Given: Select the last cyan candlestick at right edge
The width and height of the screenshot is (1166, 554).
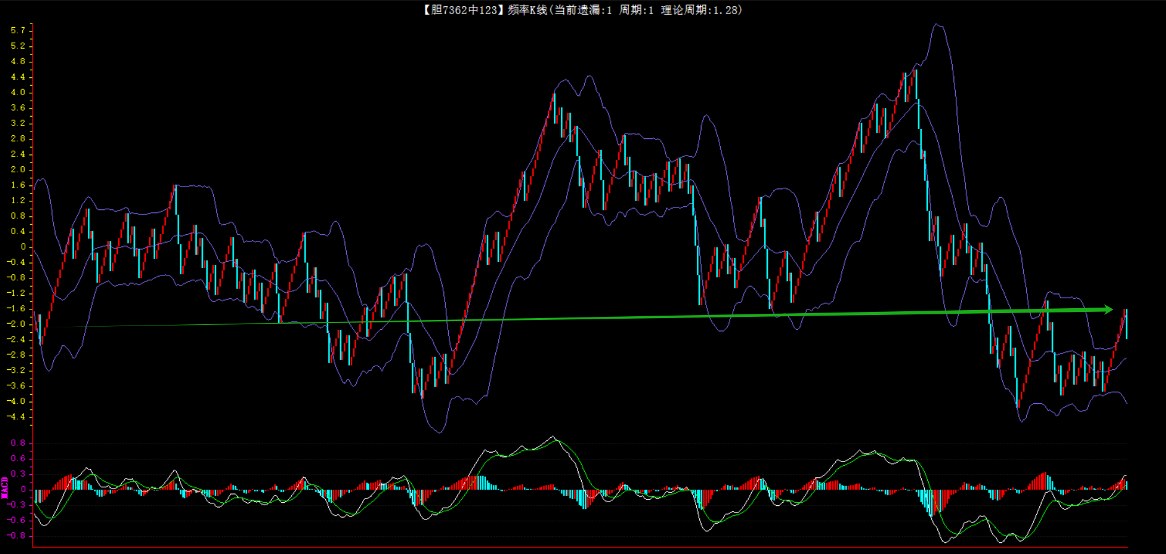Looking at the screenshot, I should [x=1126, y=324].
